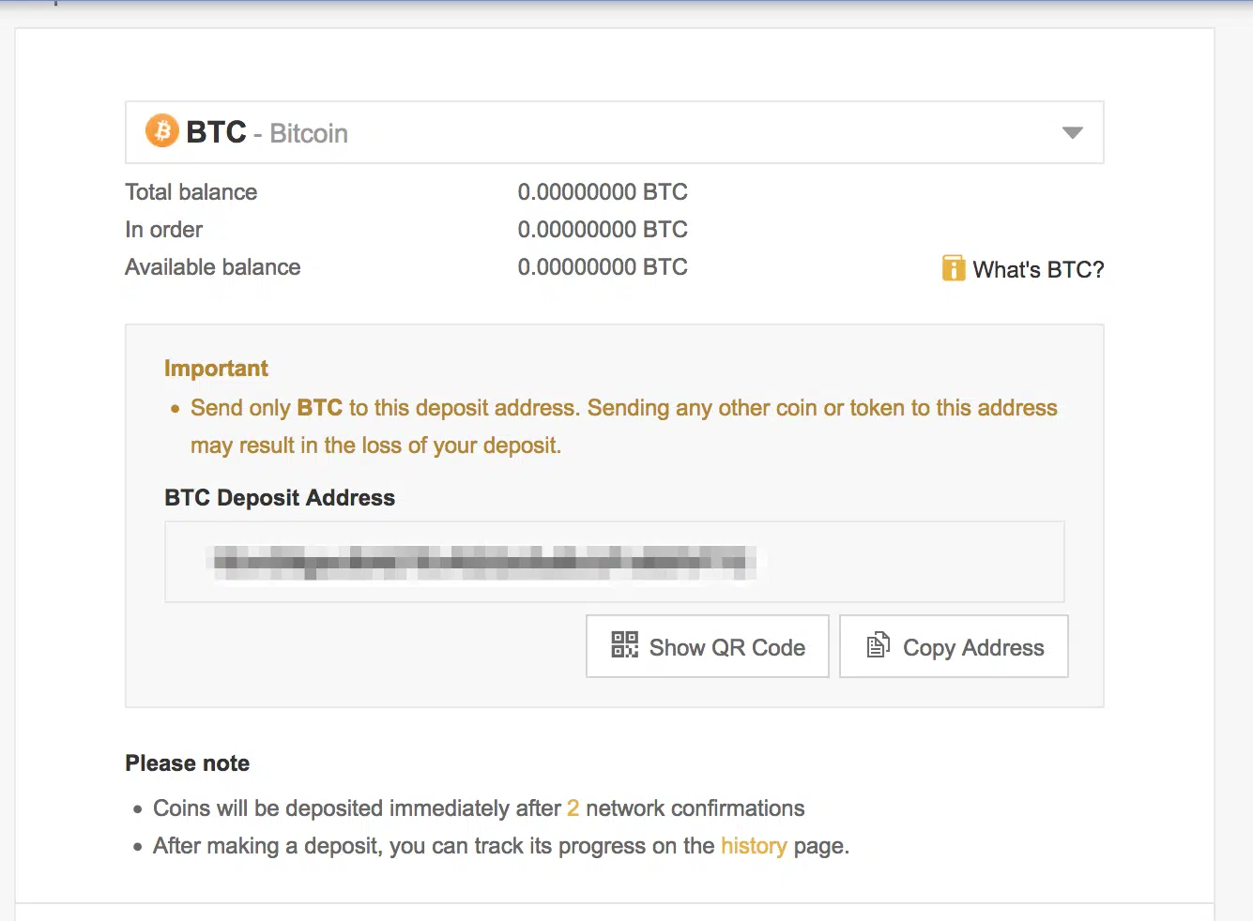Click the highlighted 2 confirmations number
This screenshot has height=921, width=1253.
573,808
